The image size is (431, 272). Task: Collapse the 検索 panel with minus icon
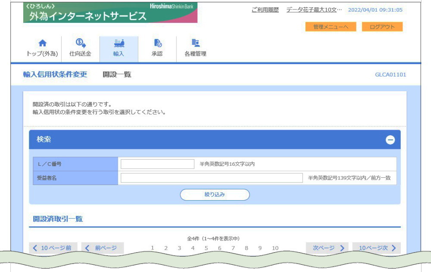[390, 140]
